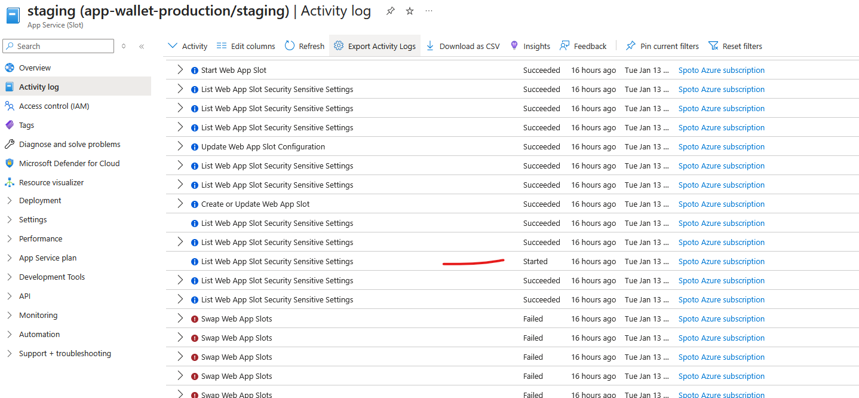Click the Refresh button
859x398 pixels.
pyautogui.click(x=305, y=46)
